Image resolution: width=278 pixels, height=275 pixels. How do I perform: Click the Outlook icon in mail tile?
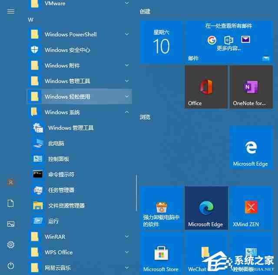point(228,40)
